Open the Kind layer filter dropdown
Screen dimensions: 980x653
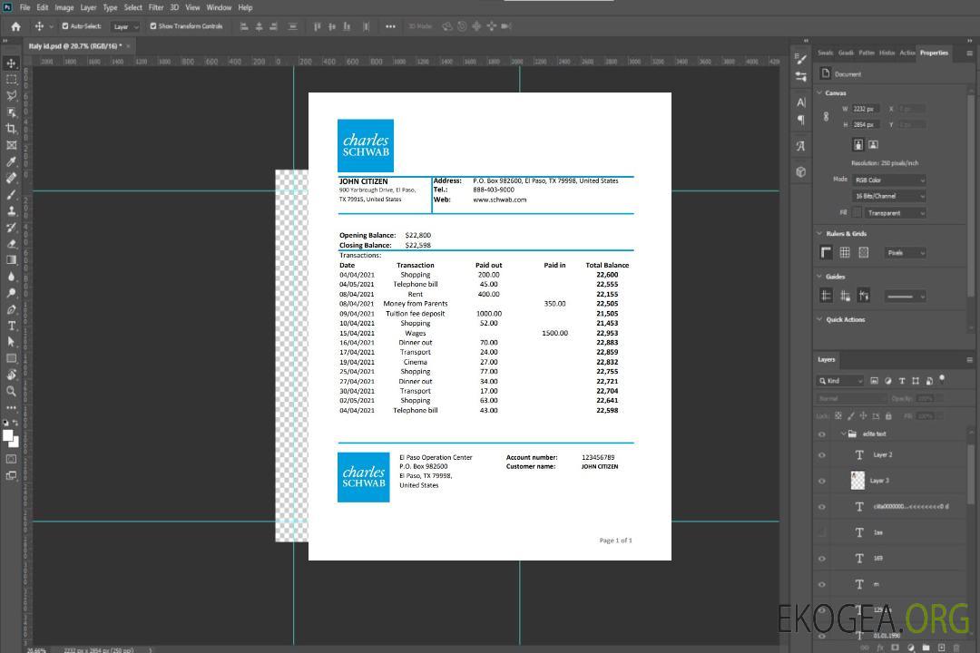pyautogui.click(x=840, y=381)
